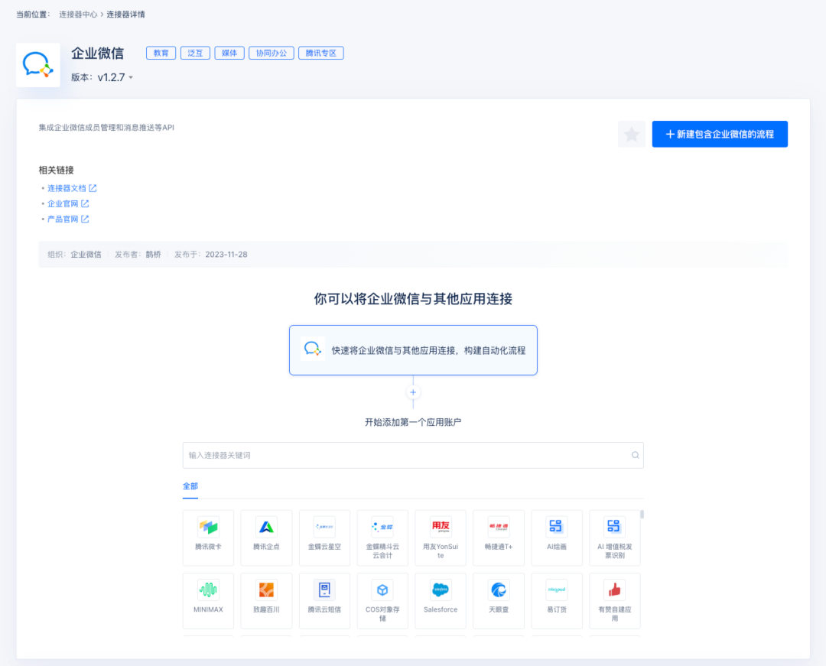
Task: Click the publisher name 鹊桥
Action: [153, 255]
